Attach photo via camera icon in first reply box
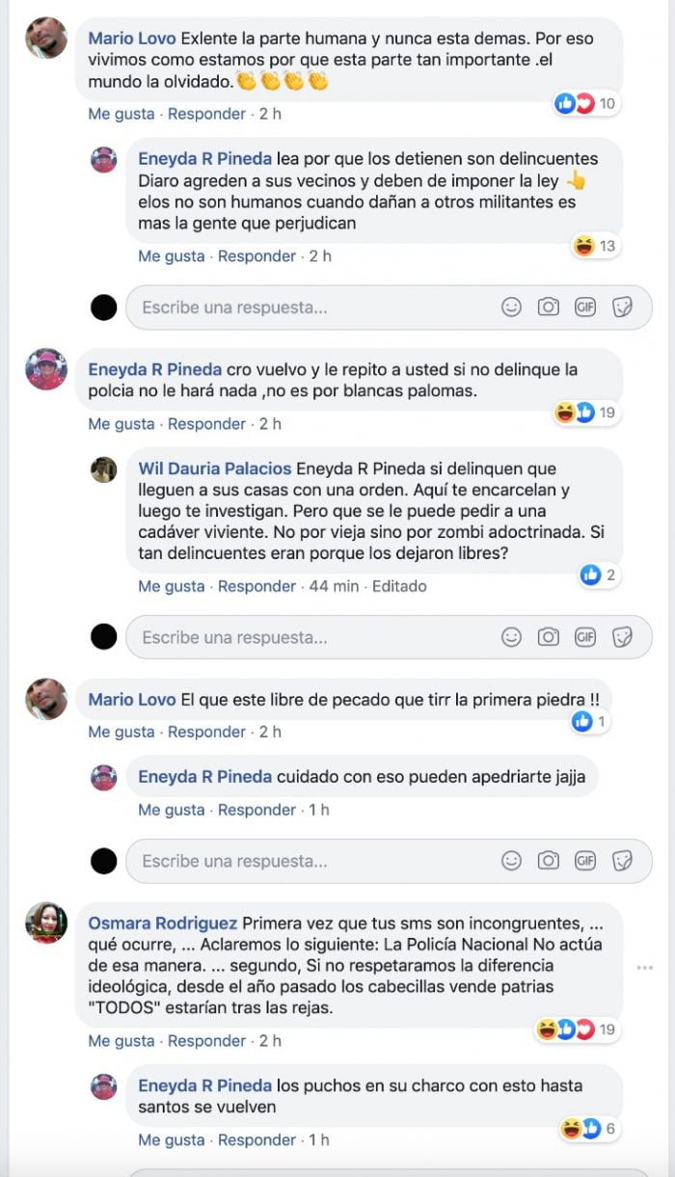Screen dimensions: 675x1177 click(x=549, y=308)
